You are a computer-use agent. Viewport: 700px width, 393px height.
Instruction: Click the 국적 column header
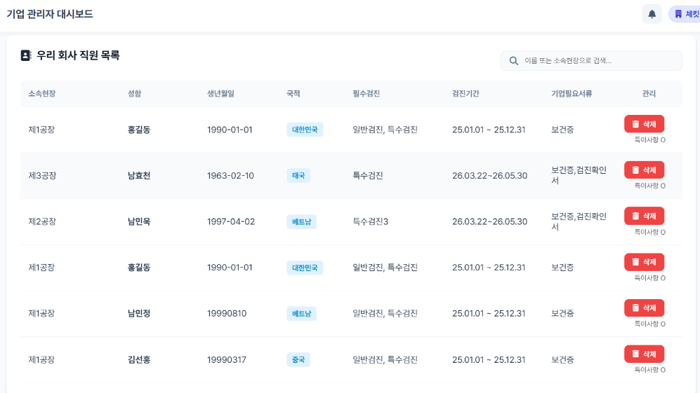coord(293,94)
